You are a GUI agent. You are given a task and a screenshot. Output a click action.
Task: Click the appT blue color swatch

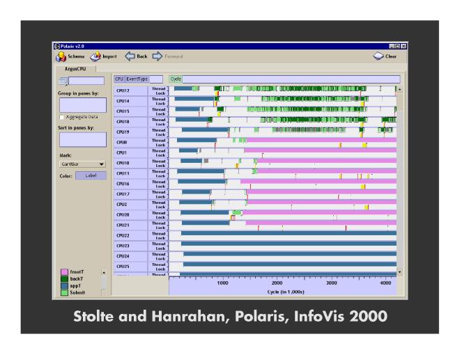pos(64,285)
